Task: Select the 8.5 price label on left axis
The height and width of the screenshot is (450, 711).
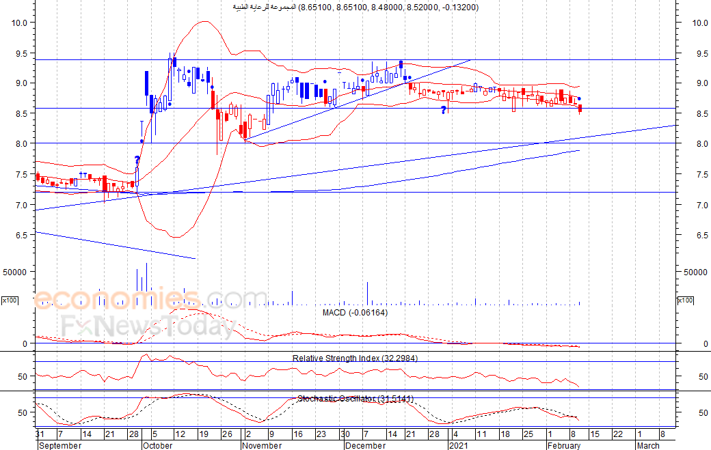Action: (x=22, y=113)
